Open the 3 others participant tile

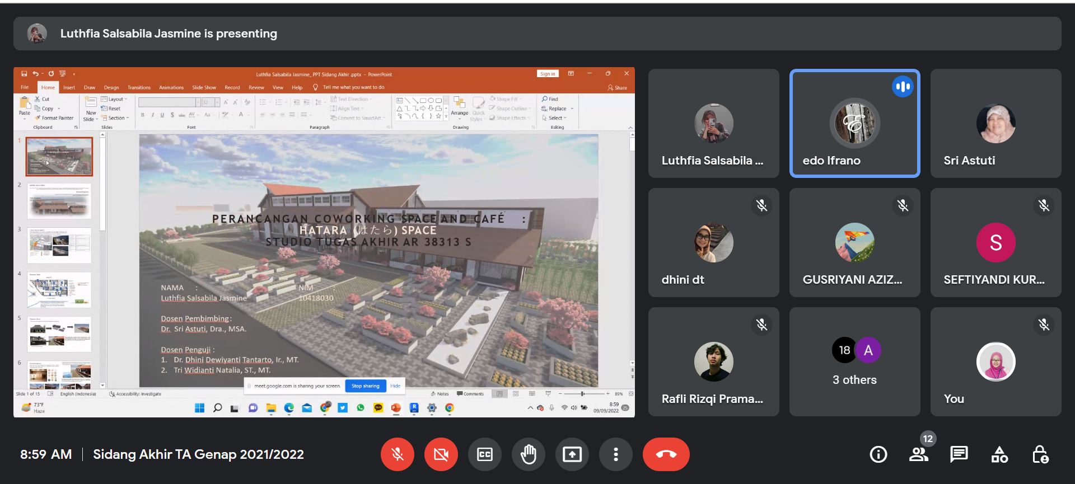coord(854,361)
